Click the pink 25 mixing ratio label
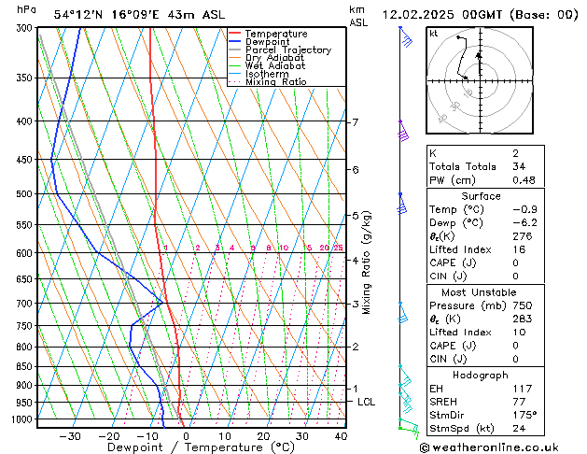 point(339,248)
